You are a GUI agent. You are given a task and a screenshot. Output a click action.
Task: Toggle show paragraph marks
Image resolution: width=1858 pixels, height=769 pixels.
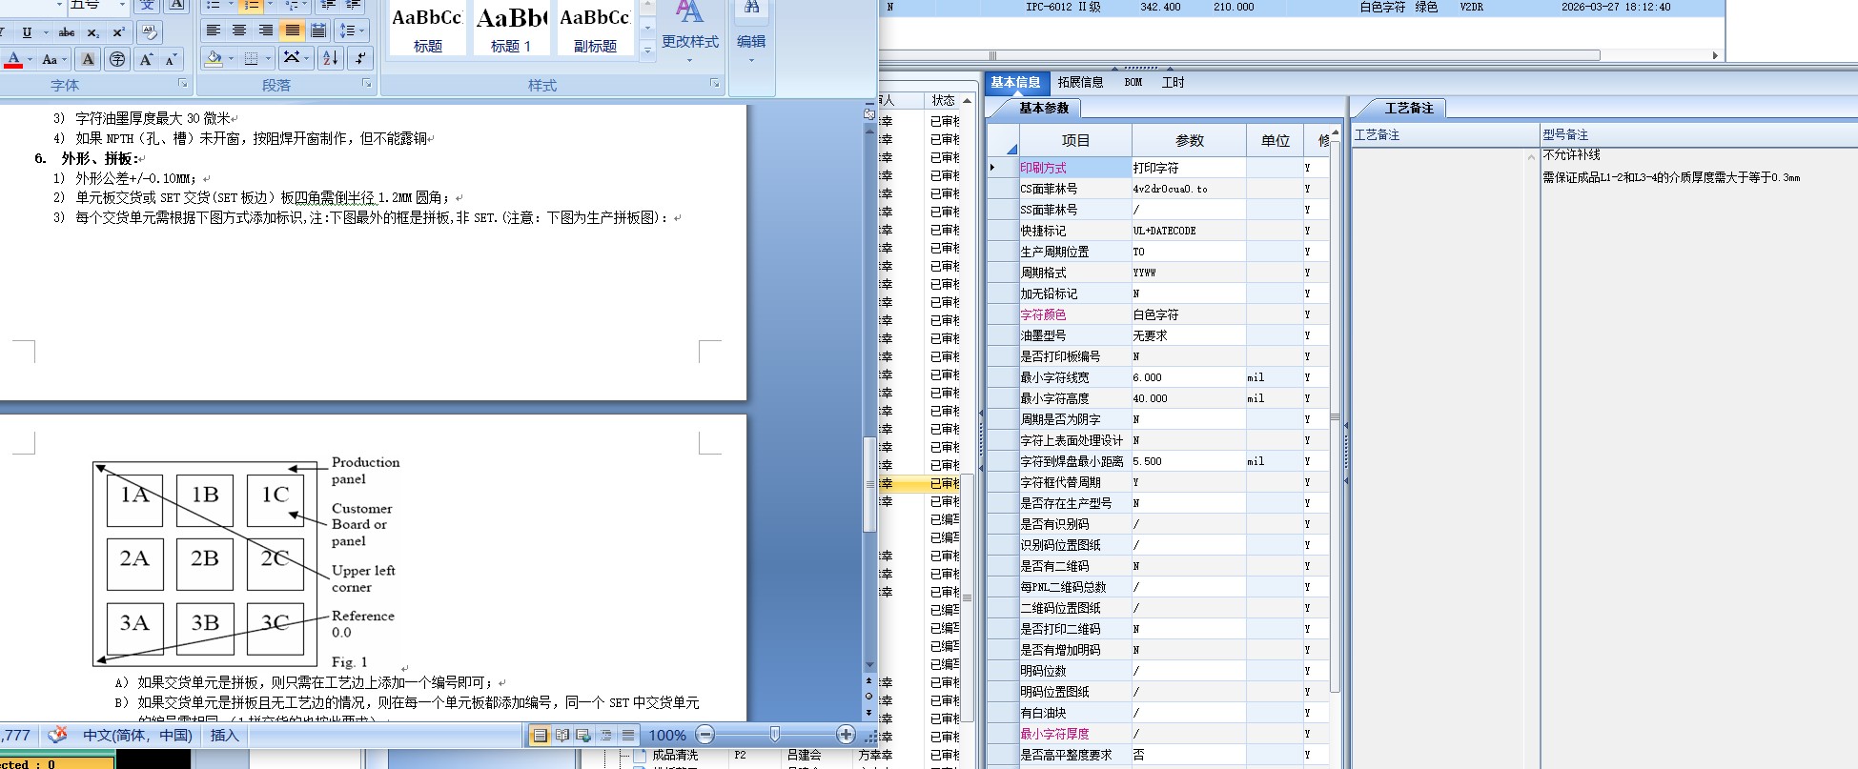point(360,58)
